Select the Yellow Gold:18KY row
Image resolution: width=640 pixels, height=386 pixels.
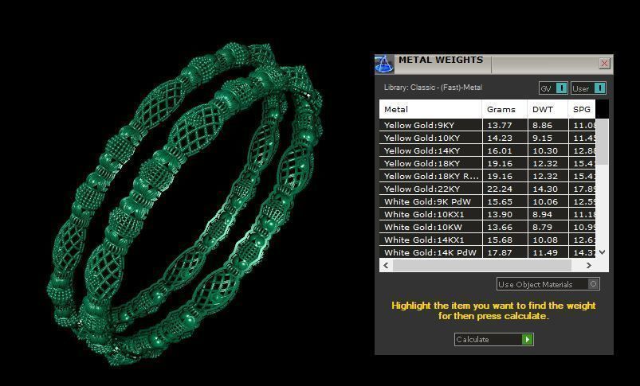(487, 163)
